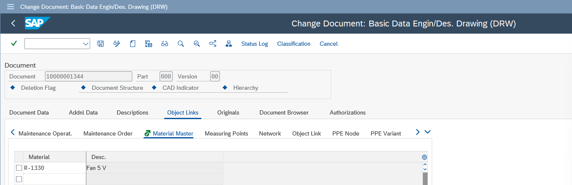The image size is (572, 185).
Task: Click the hierarchy tree toolbar icon
Action: pyautogui.click(x=229, y=44)
